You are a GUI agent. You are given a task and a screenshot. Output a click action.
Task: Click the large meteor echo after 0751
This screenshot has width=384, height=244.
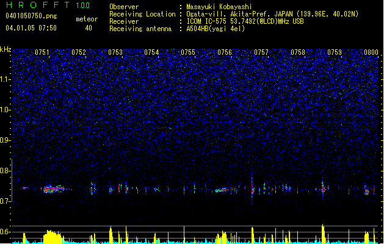coord(53,189)
